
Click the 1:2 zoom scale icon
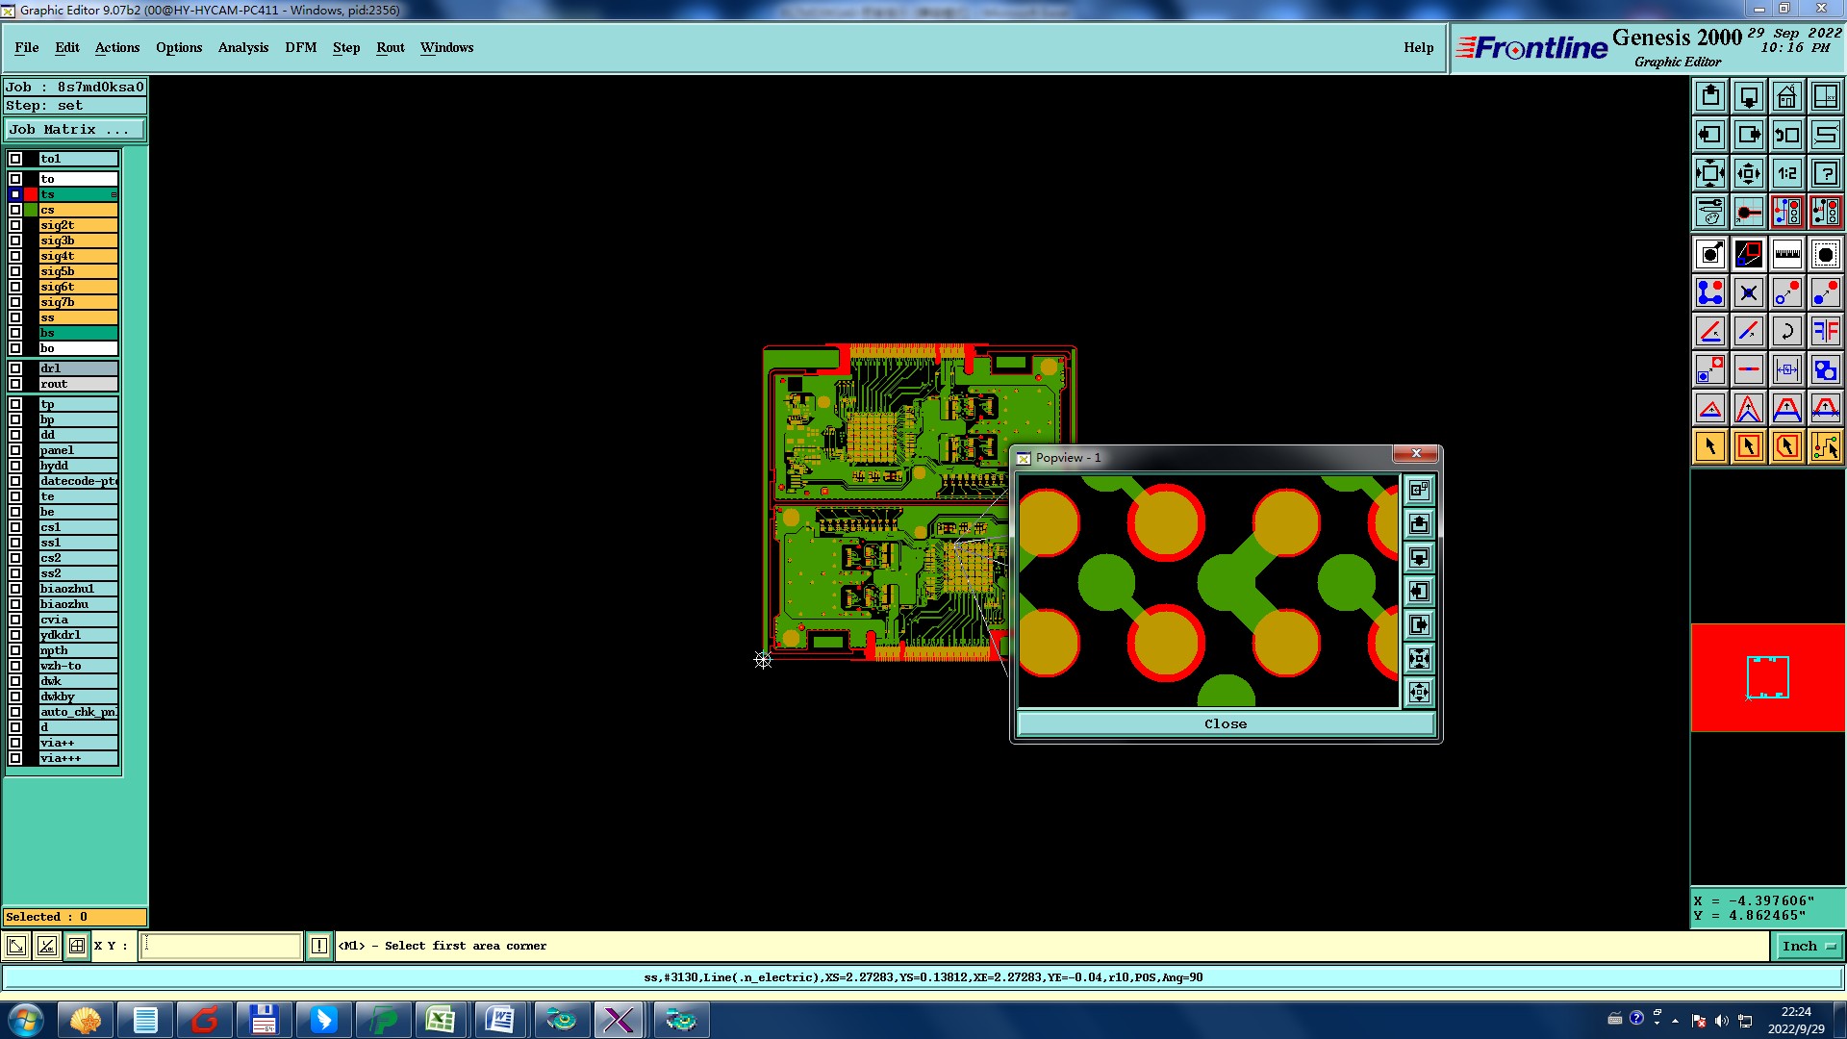pos(1786,173)
